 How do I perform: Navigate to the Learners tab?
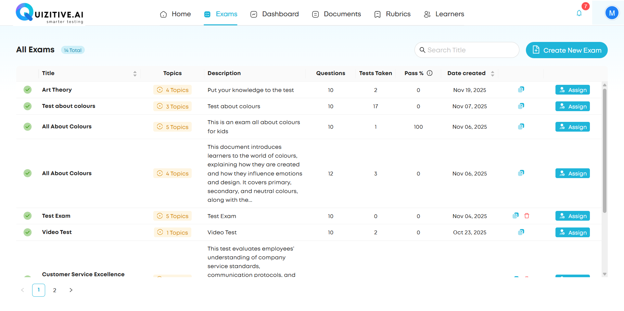(444, 14)
